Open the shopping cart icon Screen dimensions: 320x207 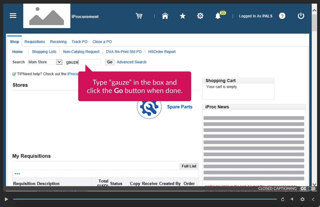pos(139,16)
